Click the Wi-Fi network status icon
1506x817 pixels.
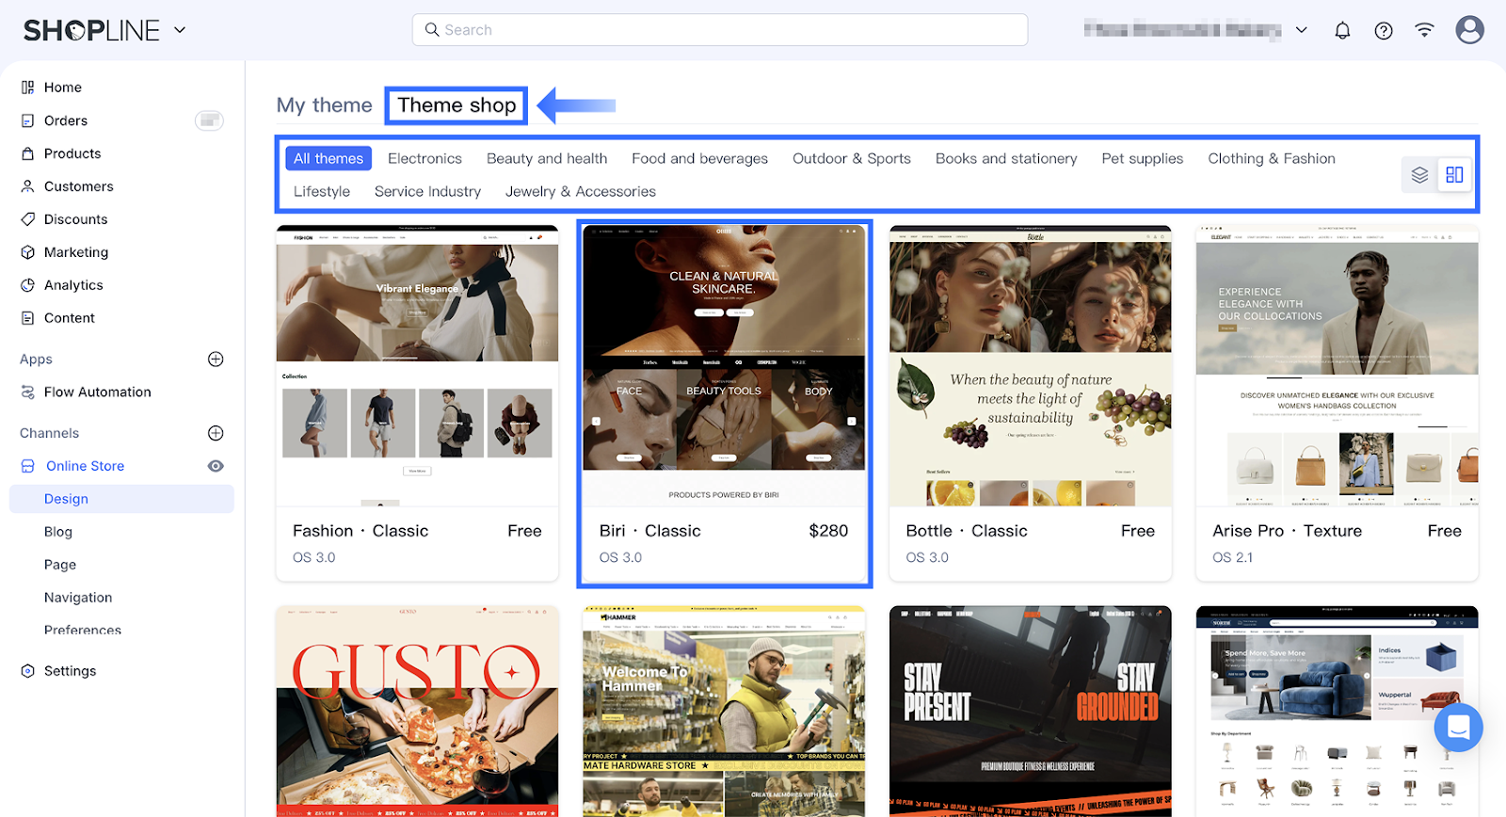point(1424,30)
